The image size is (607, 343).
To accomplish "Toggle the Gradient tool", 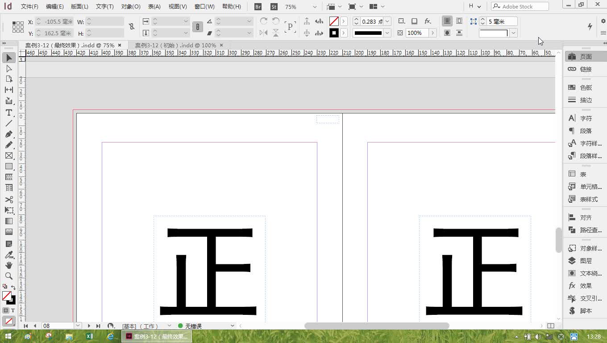I will (9, 220).
